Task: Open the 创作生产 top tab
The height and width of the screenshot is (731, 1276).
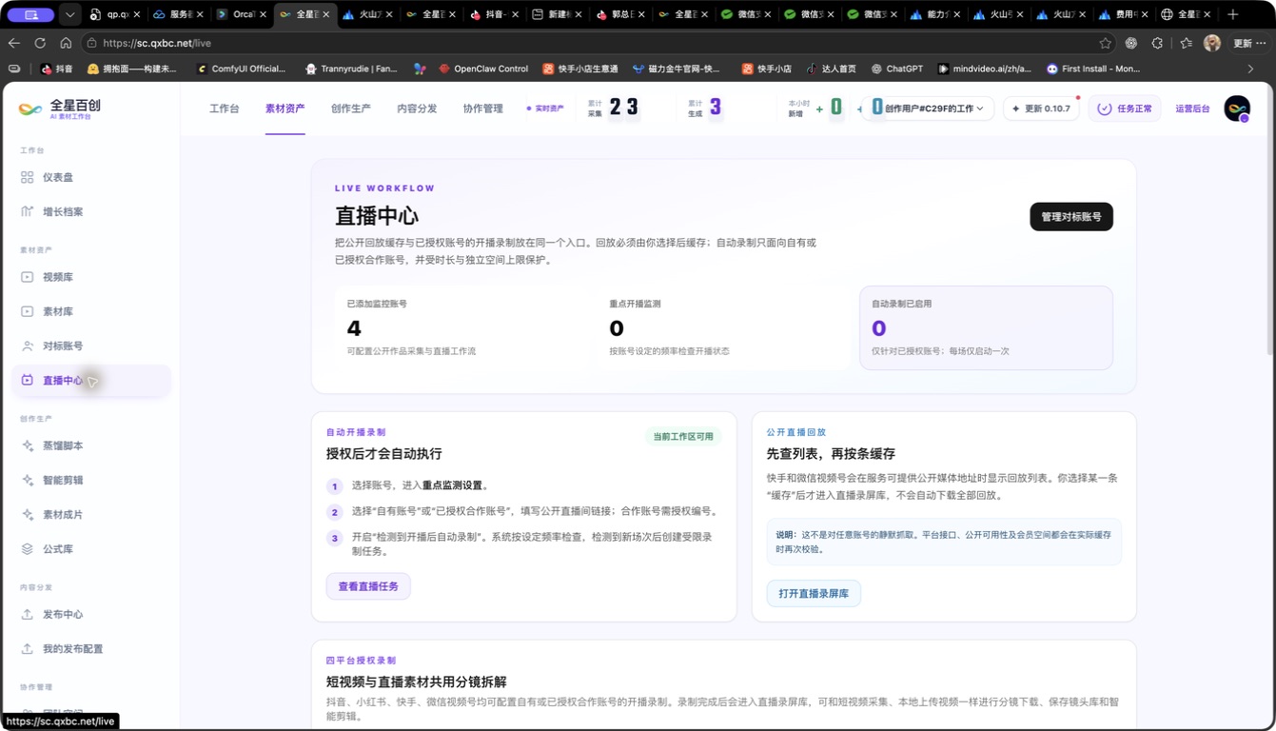Action: point(351,109)
